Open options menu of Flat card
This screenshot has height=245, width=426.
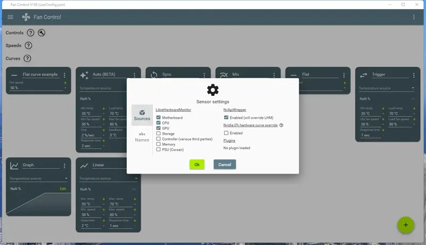(x=343, y=75)
